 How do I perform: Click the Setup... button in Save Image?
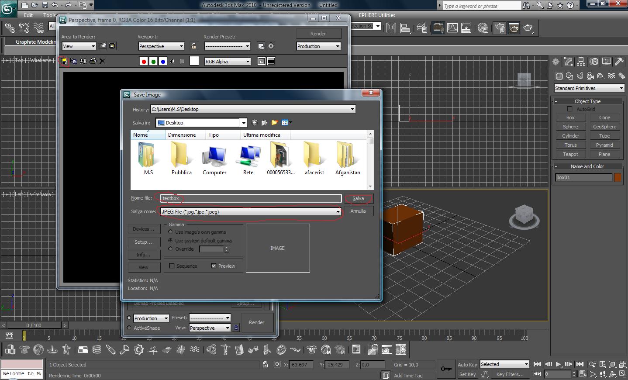143,242
